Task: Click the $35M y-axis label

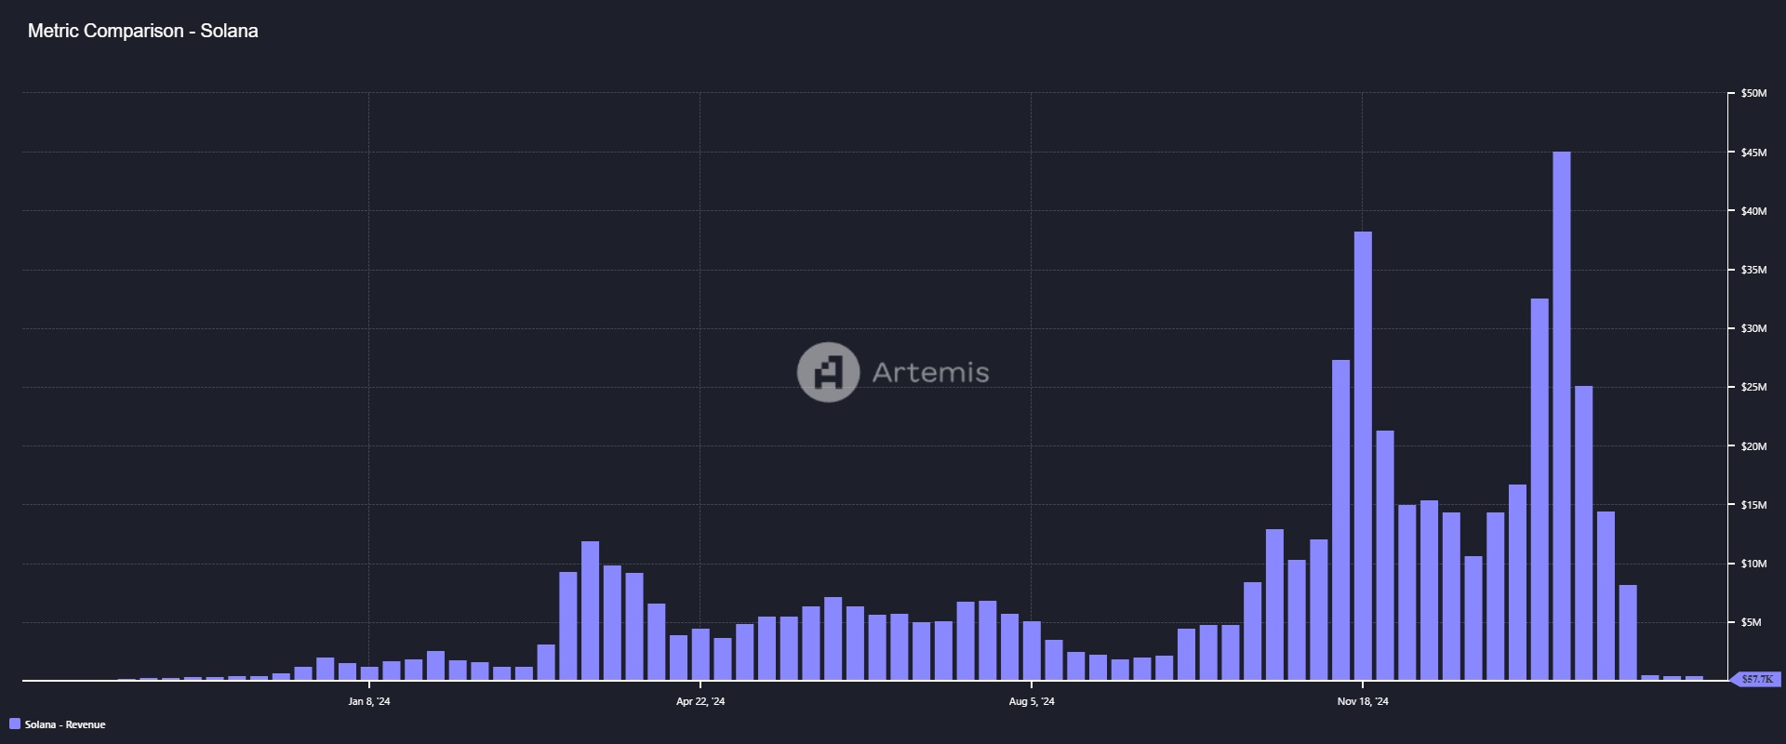Action: 1753,270
